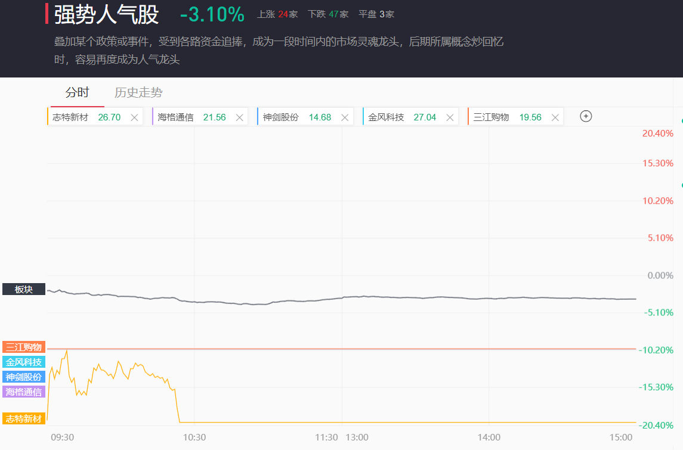
Task: Remove 海格通信 stock chip
Action: coord(240,117)
